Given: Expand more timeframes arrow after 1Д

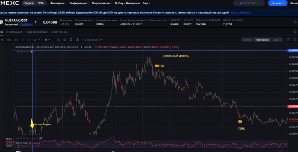Looking at the screenshot, I should (x=39, y=40).
